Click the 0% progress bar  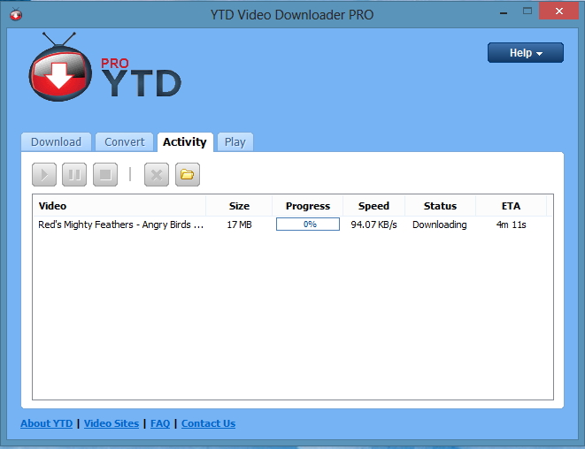pyautogui.click(x=308, y=224)
